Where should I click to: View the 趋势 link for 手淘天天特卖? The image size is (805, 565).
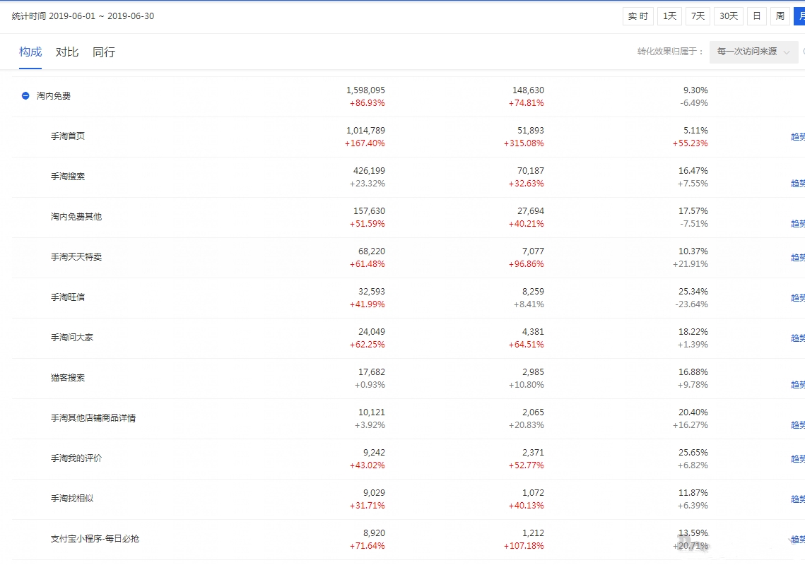click(797, 258)
